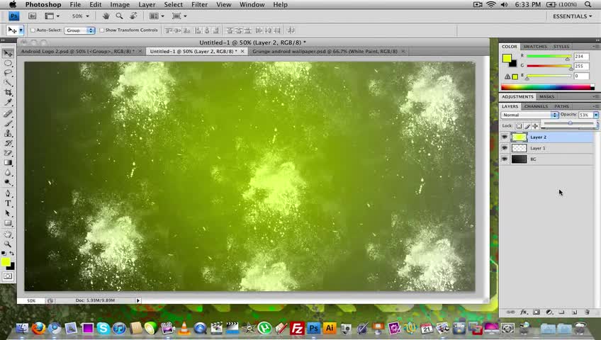Select the Move tool in the toolbox
This screenshot has height=340, width=601.
pyautogui.click(x=8, y=53)
